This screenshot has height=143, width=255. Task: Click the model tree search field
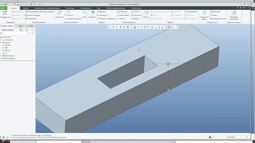pyautogui.click(x=16, y=33)
